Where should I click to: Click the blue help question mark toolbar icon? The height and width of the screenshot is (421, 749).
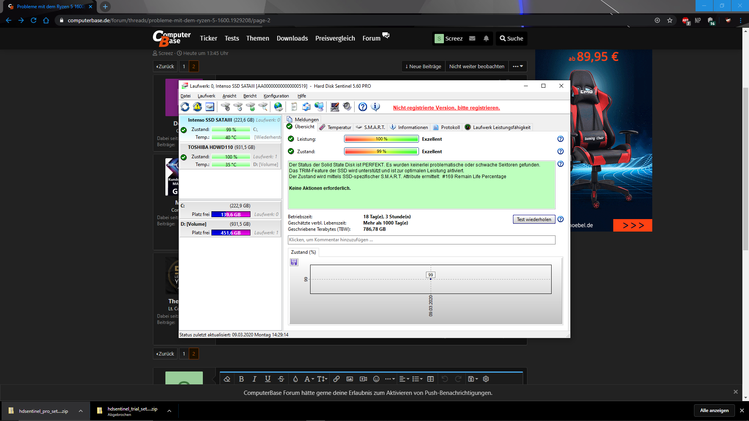click(363, 107)
